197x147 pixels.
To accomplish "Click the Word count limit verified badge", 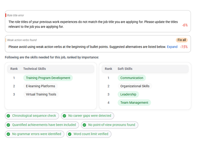I will point(89,134).
